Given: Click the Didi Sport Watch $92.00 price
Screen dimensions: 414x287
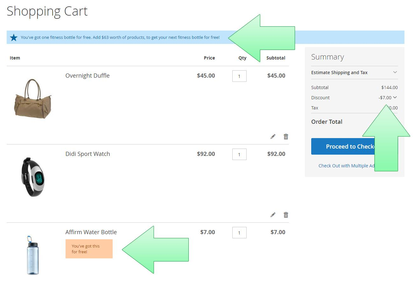Looking at the screenshot, I should coord(206,154).
